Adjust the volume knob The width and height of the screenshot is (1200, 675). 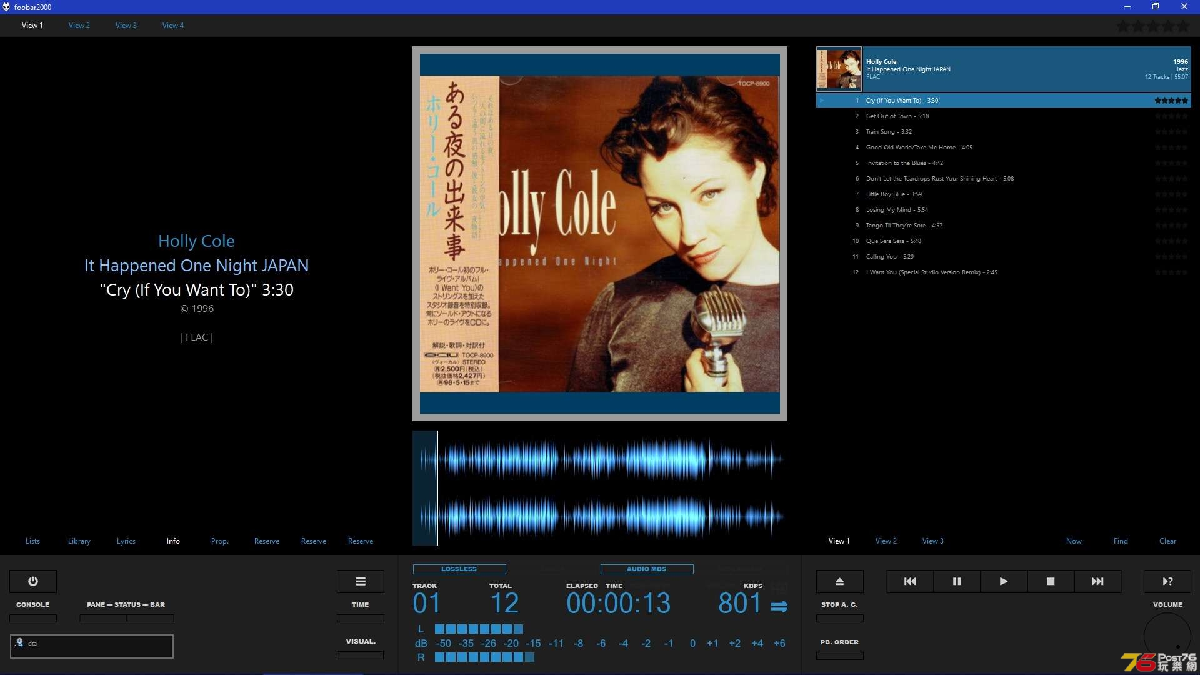tap(1167, 636)
